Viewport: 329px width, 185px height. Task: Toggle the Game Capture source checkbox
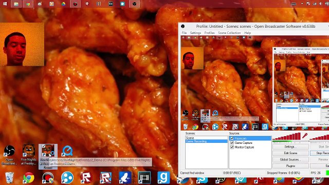[x=232, y=143]
